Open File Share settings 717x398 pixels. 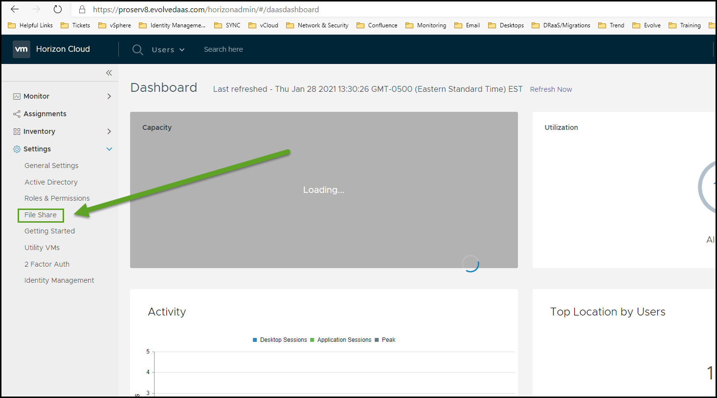(41, 215)
